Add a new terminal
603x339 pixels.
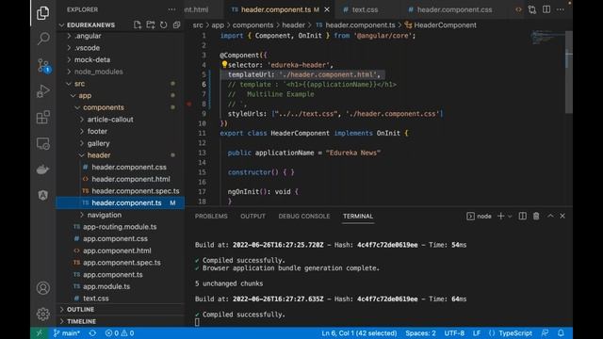click(x=500, y=216)
